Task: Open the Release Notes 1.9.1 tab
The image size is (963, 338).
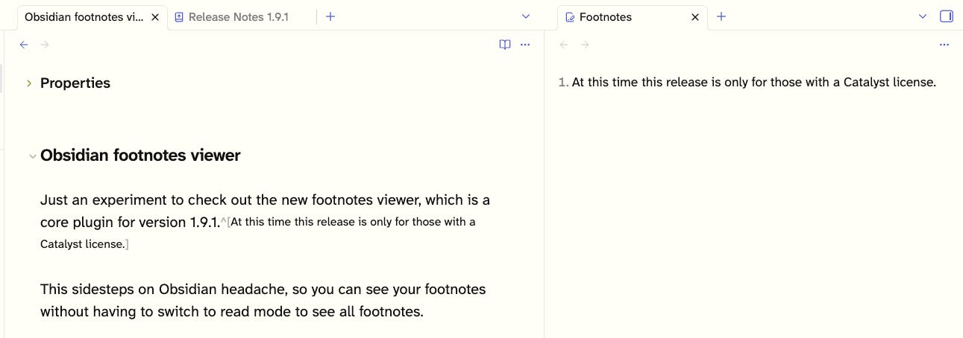Action: (x=239, y=16)
